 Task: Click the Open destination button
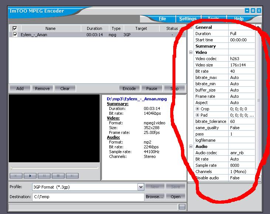(175, 197)
